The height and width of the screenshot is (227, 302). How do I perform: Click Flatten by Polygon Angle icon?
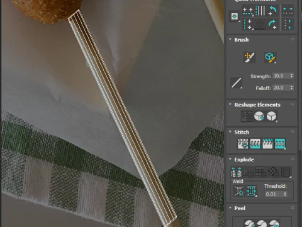[x=249, y=172]
